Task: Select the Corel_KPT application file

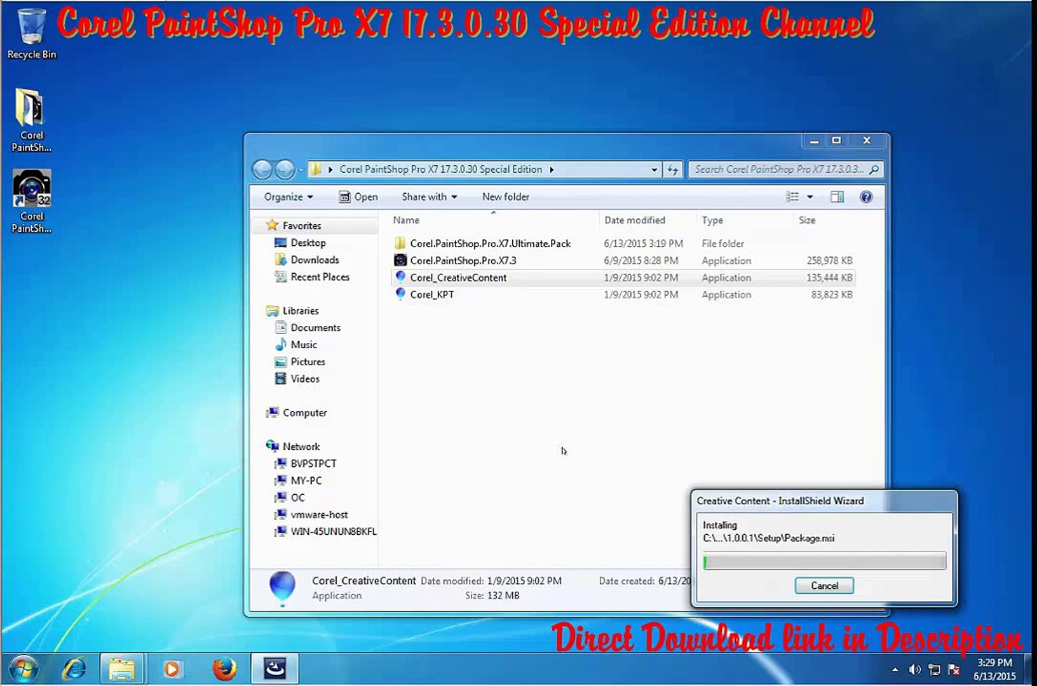Action: (x=432, y=295)
